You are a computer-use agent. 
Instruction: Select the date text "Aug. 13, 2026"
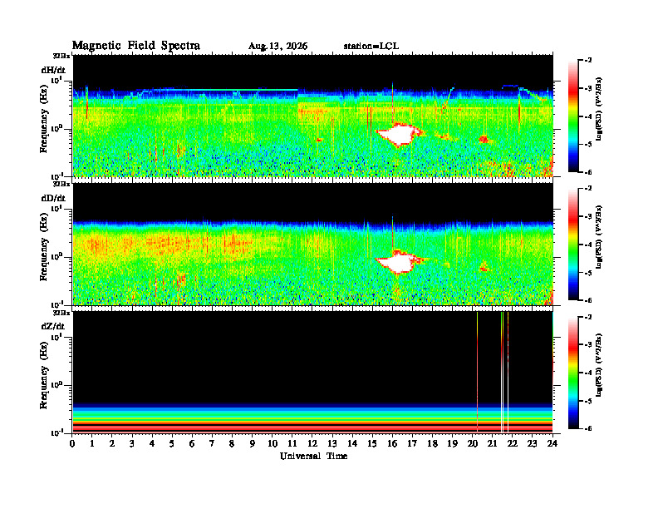point(277,47)
